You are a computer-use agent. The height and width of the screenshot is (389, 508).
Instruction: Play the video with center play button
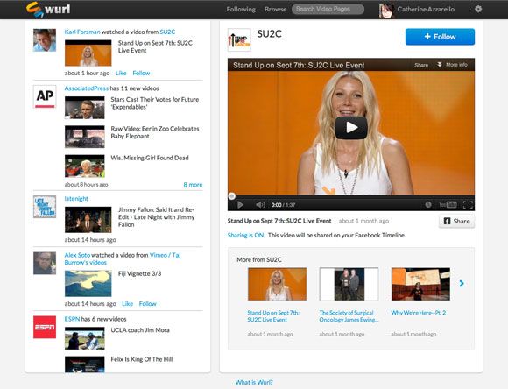click(x=351, y=128)
